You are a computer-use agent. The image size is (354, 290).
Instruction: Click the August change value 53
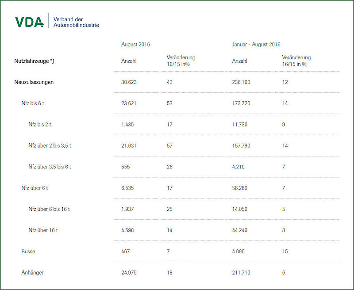(x=169, y=103)
